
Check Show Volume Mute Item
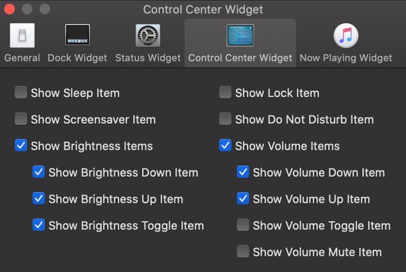[243, 252]
